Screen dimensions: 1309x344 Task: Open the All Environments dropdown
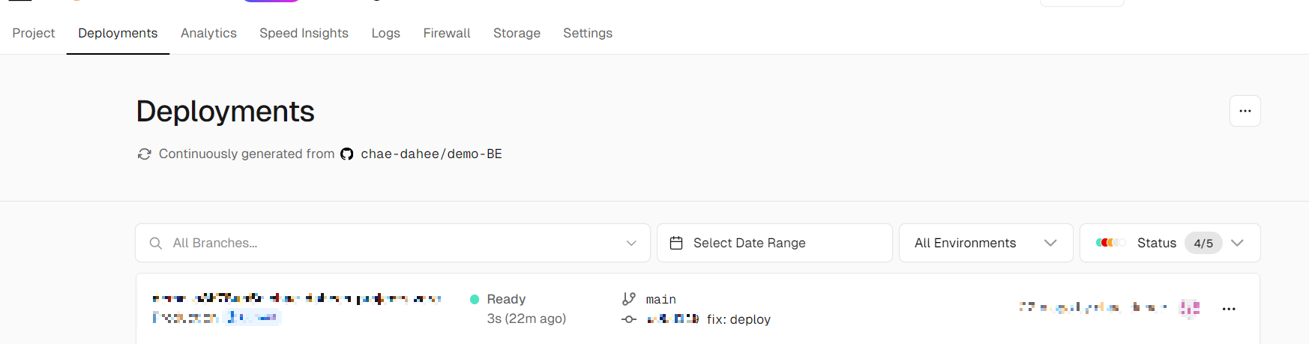pos(985,243)
